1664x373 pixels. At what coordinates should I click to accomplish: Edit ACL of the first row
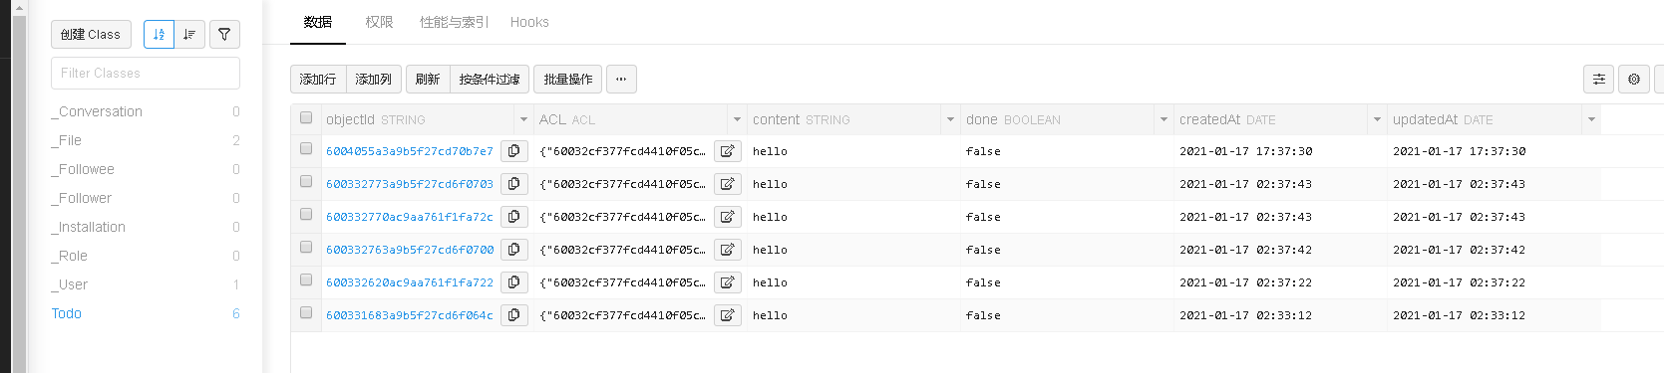pyautogui.click(x=727, y=151)
